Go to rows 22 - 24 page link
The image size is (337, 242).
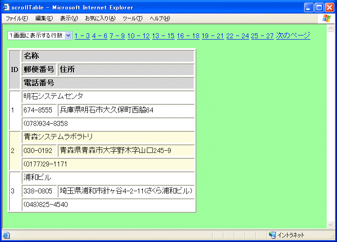pyautogui.click(x=238, y=36)
